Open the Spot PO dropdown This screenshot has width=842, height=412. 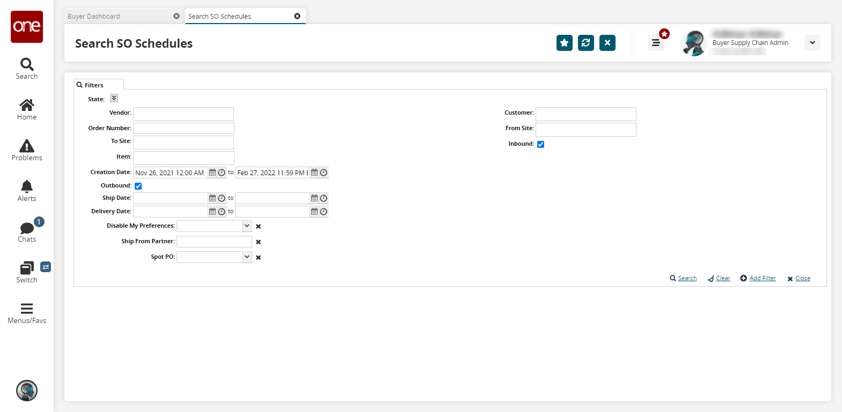tap(247, 257)
